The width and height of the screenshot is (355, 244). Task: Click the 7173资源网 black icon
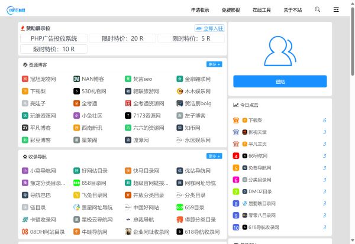pos(128,116)
